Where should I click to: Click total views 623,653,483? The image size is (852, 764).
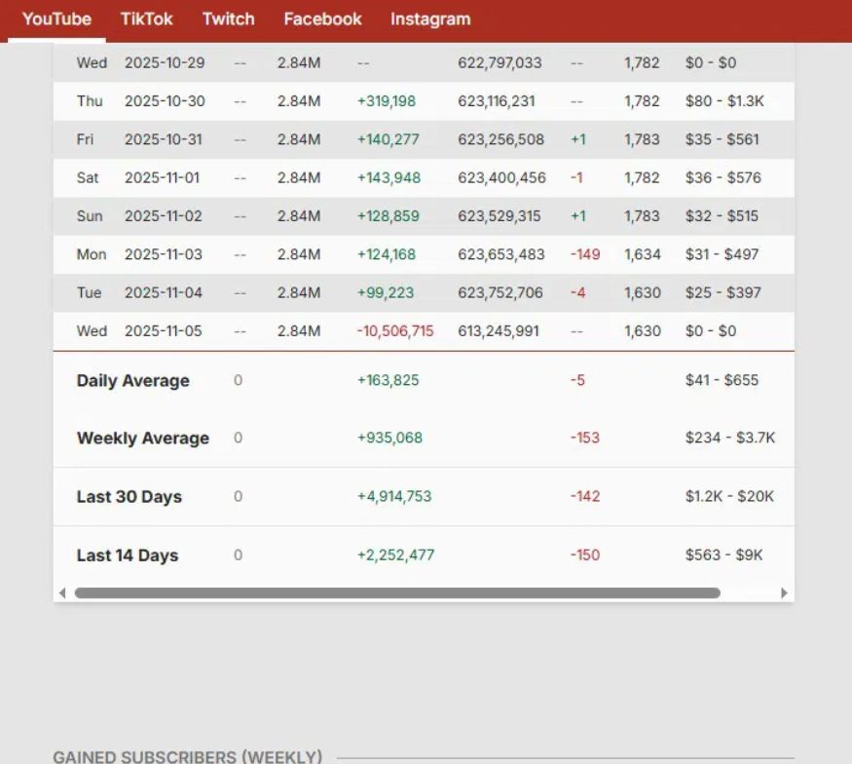[x=501, y=254]
